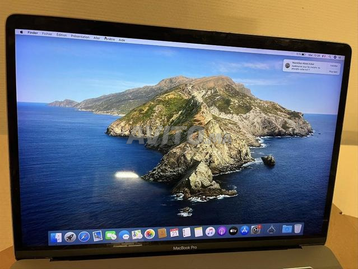This screenshot has height=269, width=358.
Task: Open the Fichier menu
Action: coord(47,34)
